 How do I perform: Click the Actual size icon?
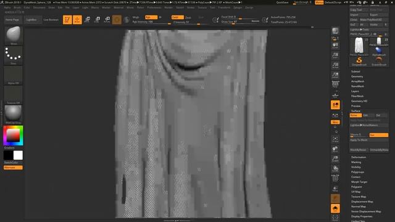tap(335, 65)
